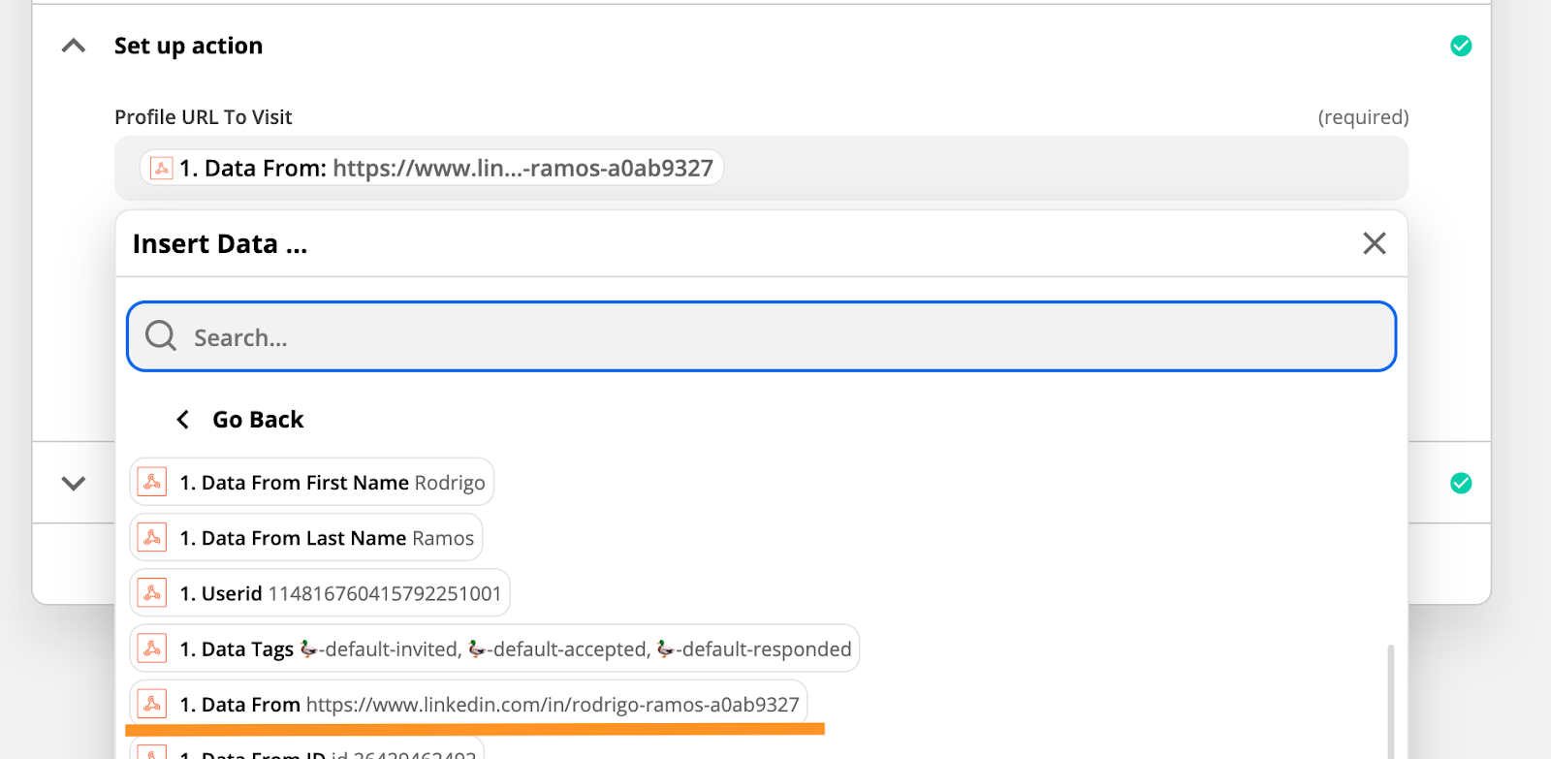The height and width of the screenshot is (759, 1551).
Task: Click the Profile URL To Visit label
Action: pos(204,117)
